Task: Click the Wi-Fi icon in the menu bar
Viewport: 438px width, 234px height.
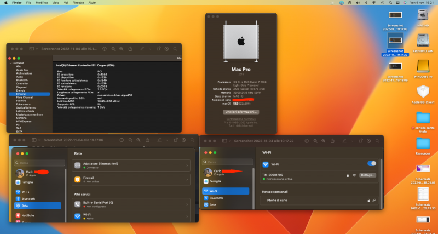Action: [x=374, y=3]
